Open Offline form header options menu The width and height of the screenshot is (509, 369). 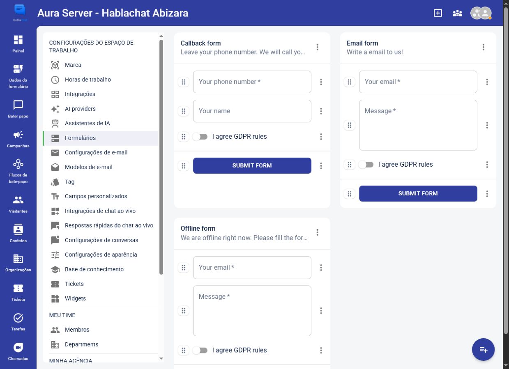pos(318,233)
